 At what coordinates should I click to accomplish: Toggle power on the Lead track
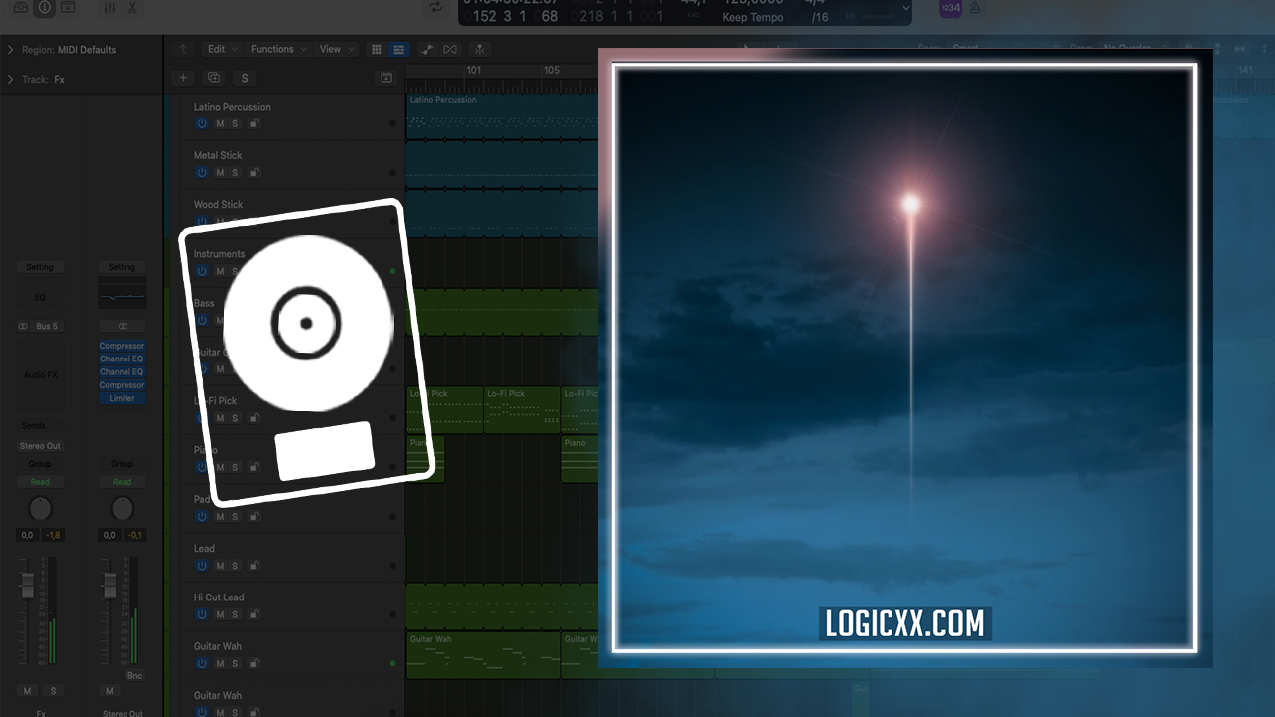(202, 566)
